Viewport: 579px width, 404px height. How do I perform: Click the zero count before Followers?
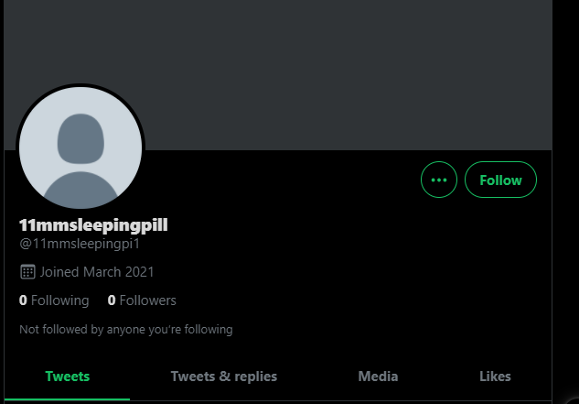(x=112, y=300)
